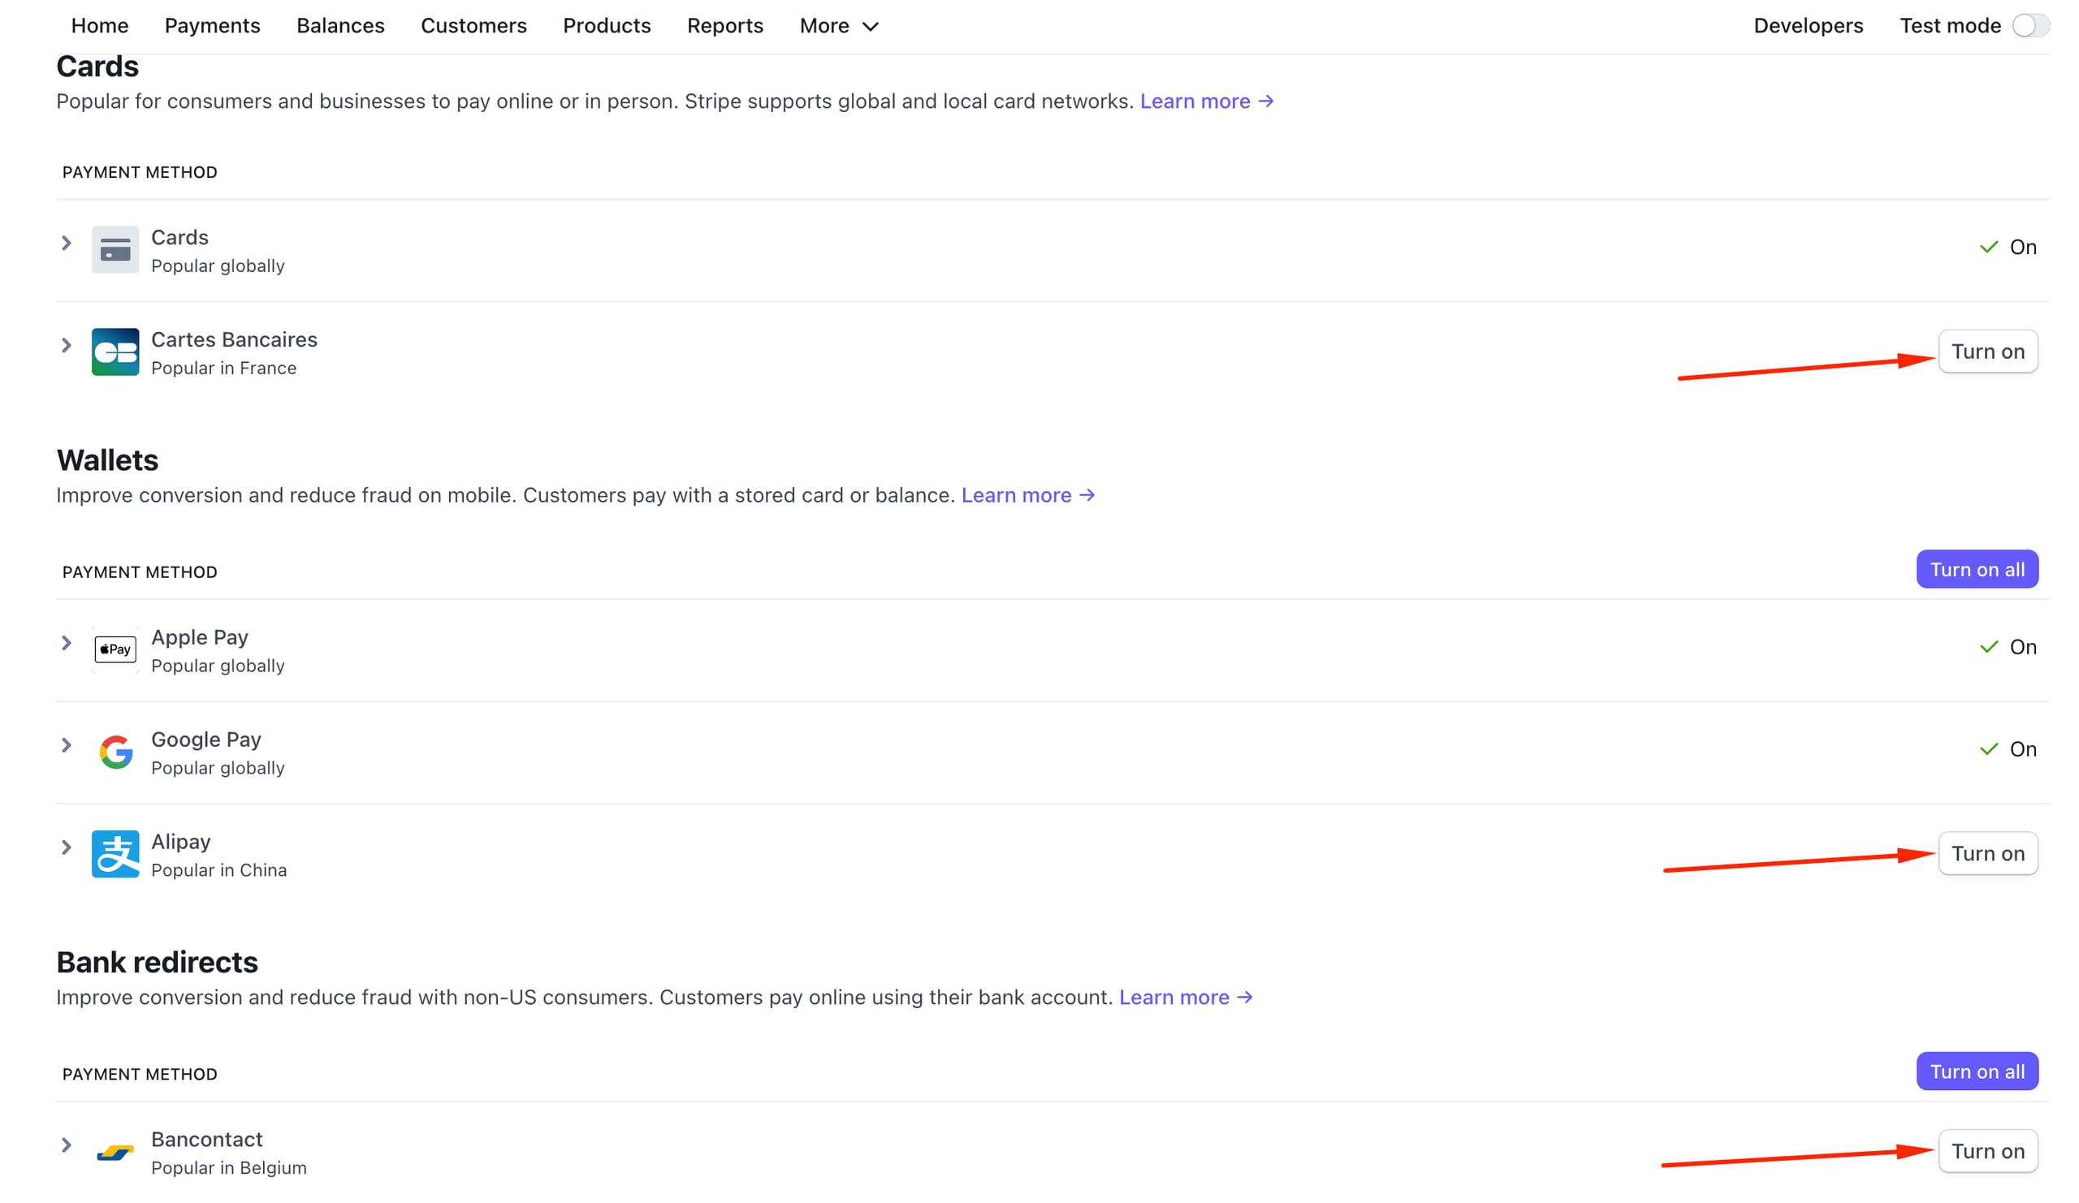Screen dimensions: 2079x1203
Task: Click the Bancontact payment icon
Action: (115, 1152)
